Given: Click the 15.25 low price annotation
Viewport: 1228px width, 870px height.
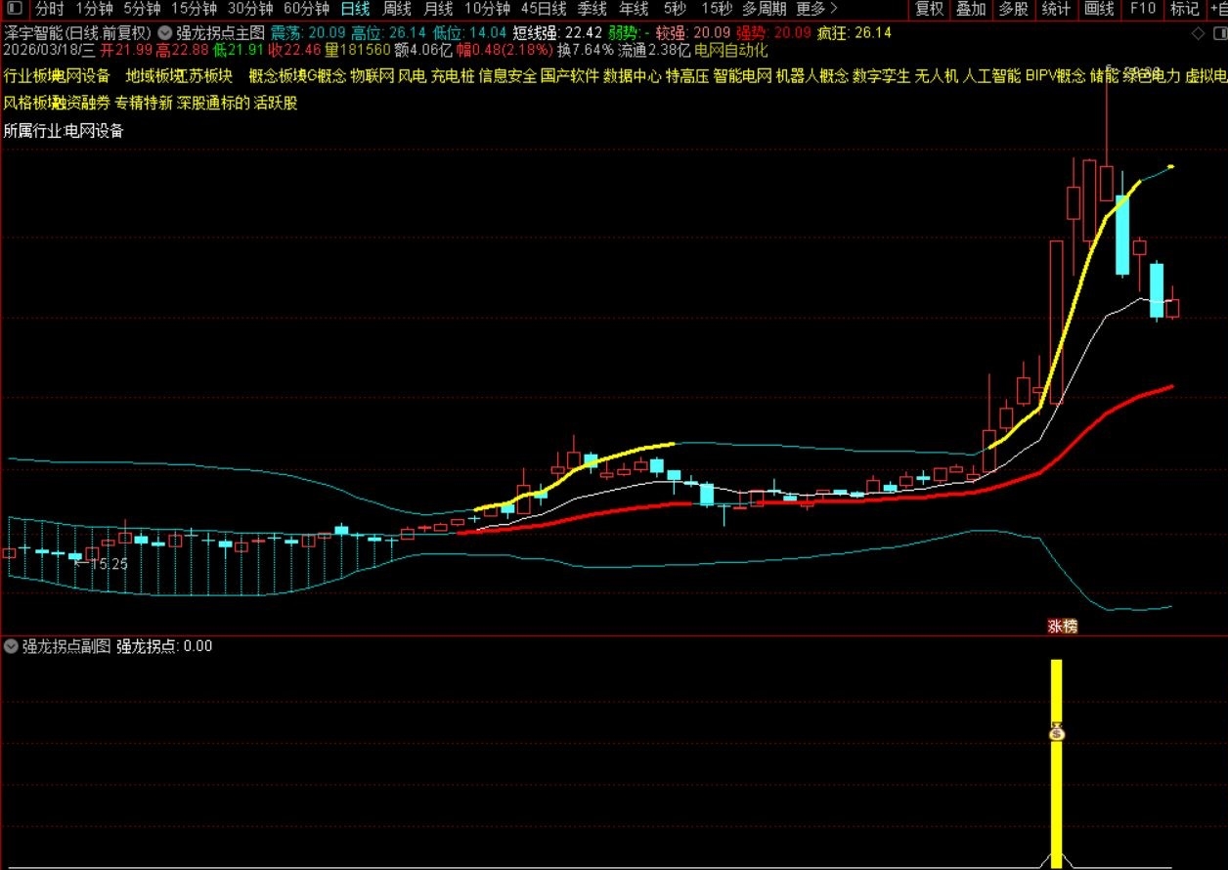Looking at the screenshot, I should pyautogui.click(x=103, y=564).
